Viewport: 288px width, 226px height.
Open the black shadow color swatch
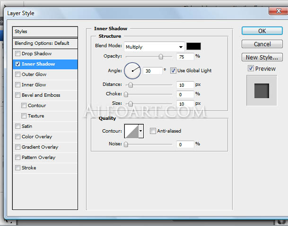193,46
